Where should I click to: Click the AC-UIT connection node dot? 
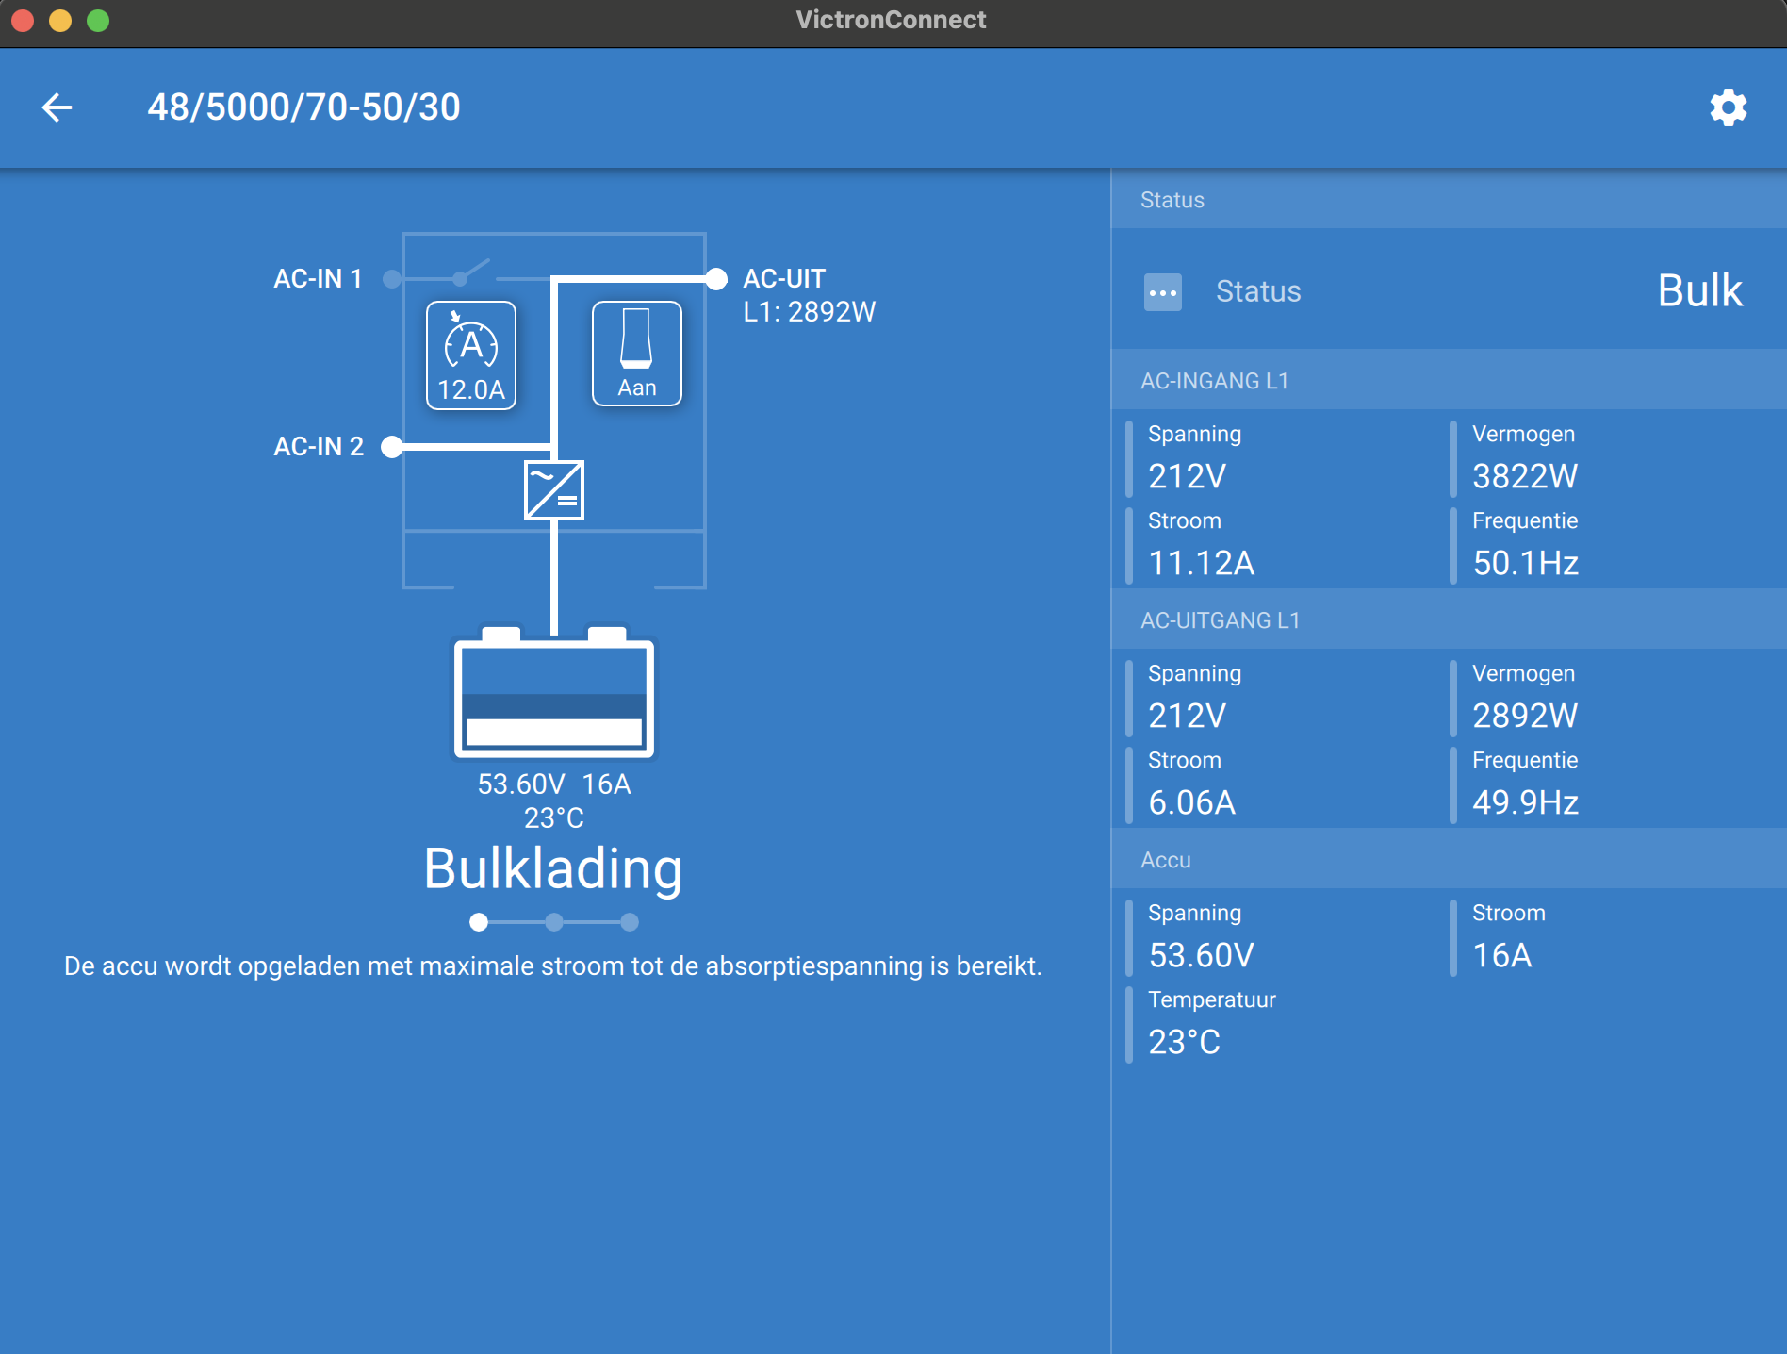point(716,279)
